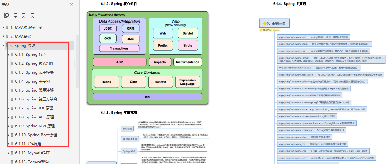387x164 pixels.
Task: Click the Transactions box in diagram
Action: click(x=119, y=48)
